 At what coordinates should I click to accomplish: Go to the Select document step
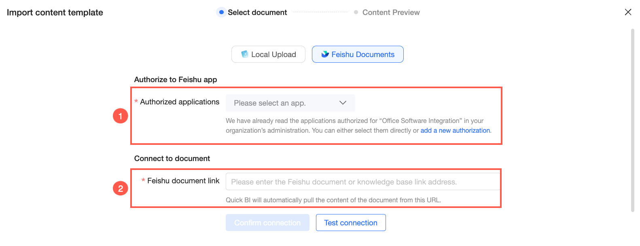[257, 13]
